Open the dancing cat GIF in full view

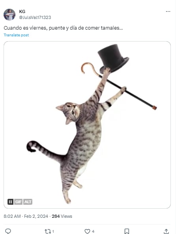click(x=87, y=125)
